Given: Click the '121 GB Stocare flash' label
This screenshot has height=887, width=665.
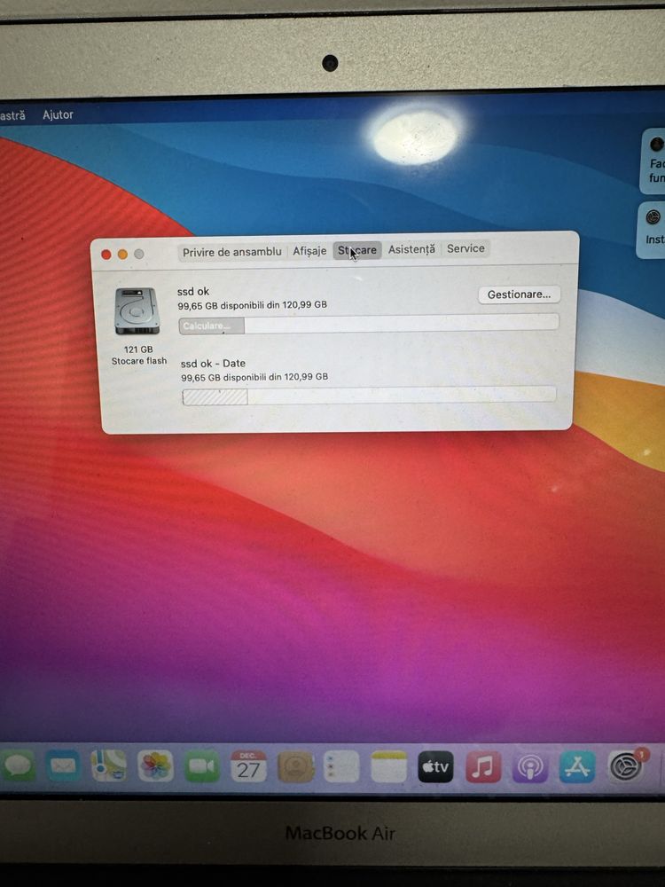Looking at the screenshot, I should (x=139, y=356).
